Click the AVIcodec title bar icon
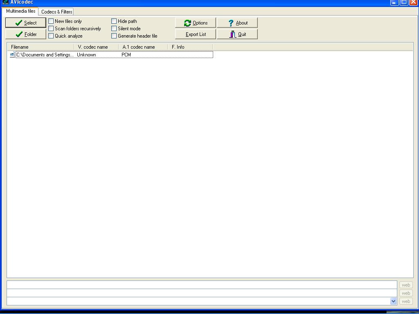Image resolution: width=419 pixels, height=314 pixels. [5, 2]
